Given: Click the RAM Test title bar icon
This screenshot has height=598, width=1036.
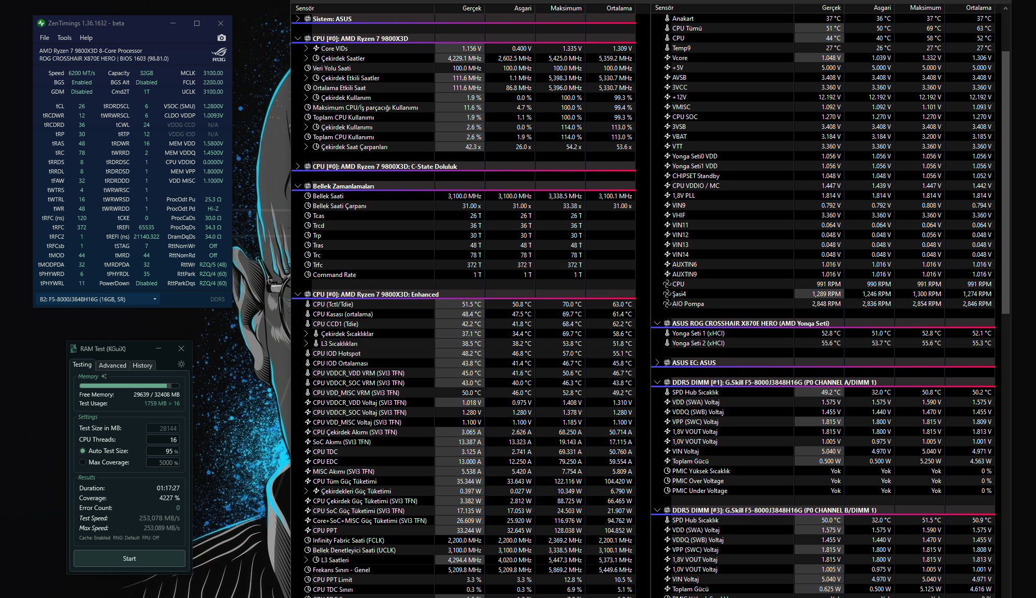Looking at the screenshot, I should 74,349.
